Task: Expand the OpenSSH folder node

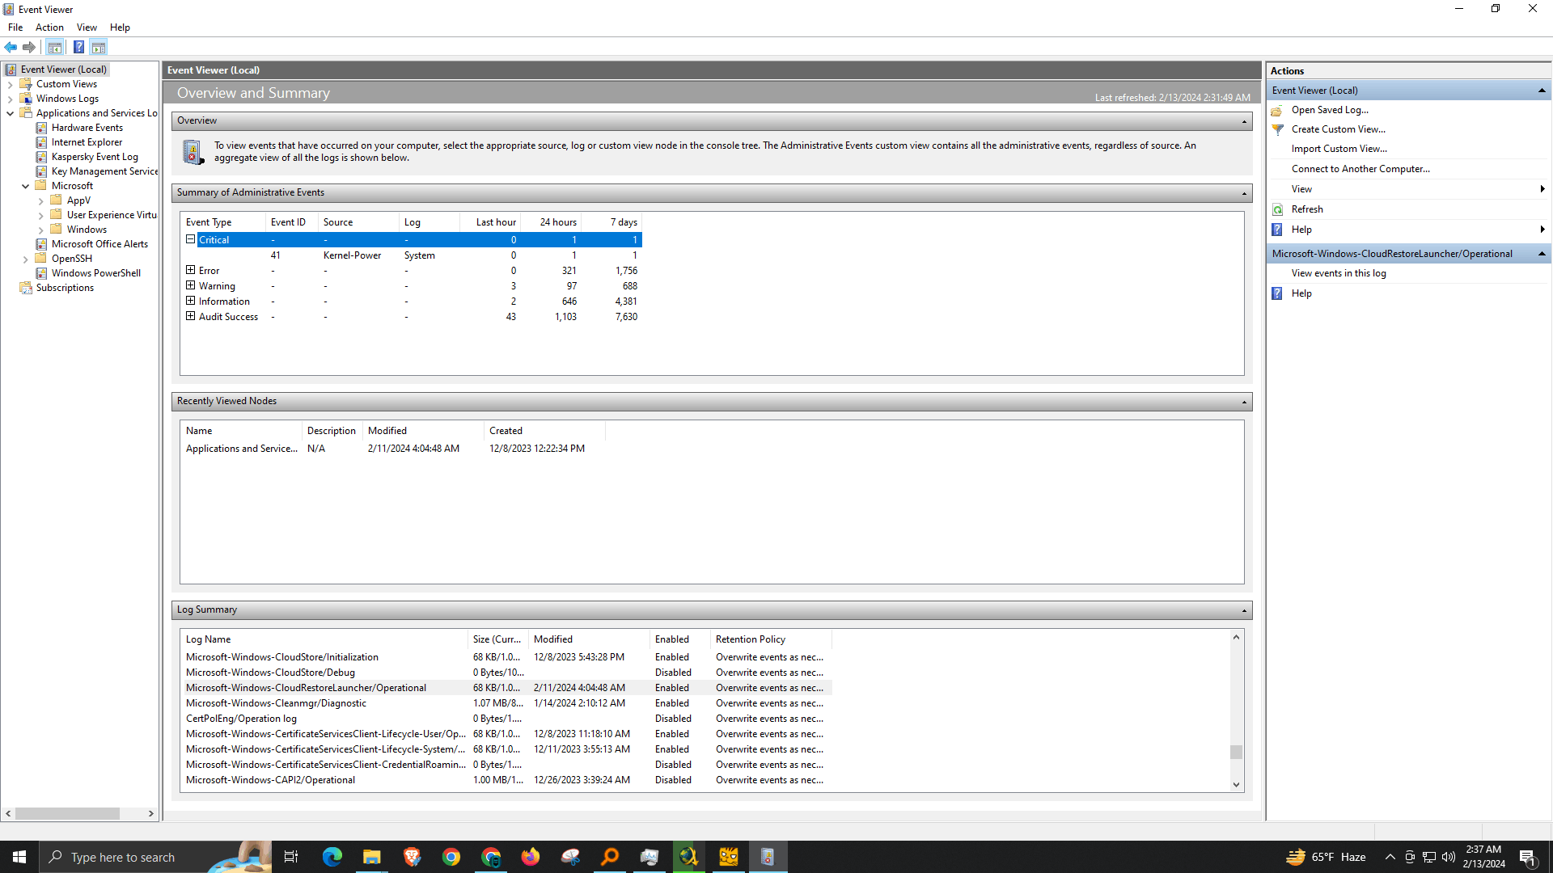Action: [25, 259]
